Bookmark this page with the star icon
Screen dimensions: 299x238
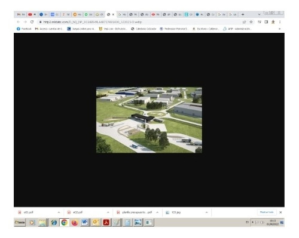click(251, 22)
